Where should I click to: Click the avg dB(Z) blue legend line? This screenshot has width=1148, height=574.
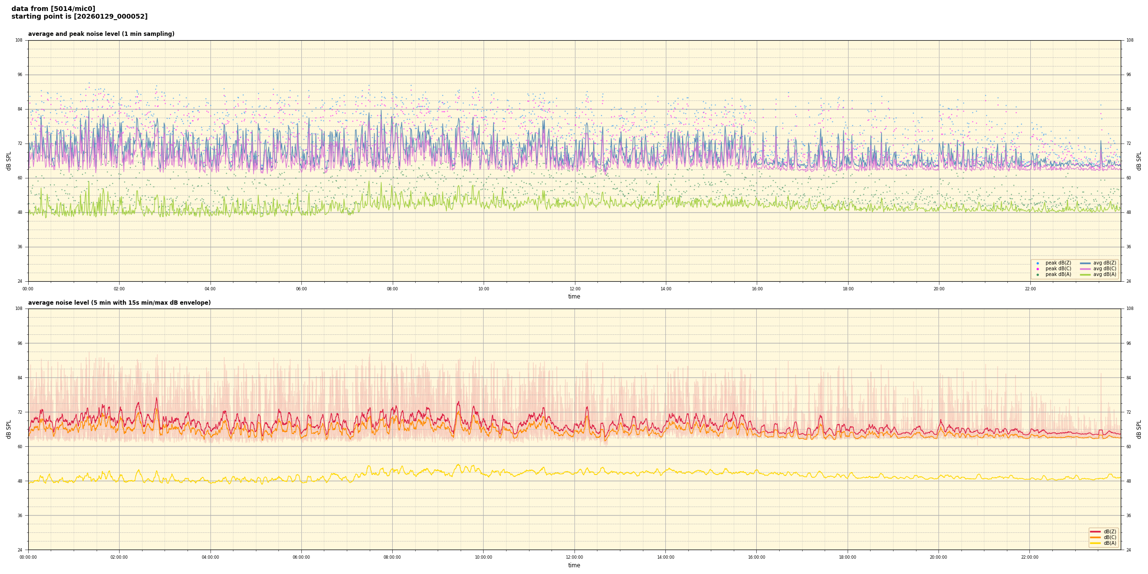point(1085,263)
